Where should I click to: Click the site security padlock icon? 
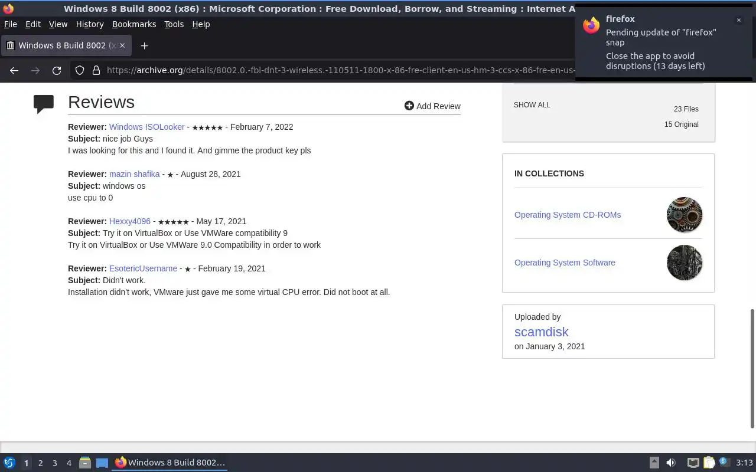[96, 70]
